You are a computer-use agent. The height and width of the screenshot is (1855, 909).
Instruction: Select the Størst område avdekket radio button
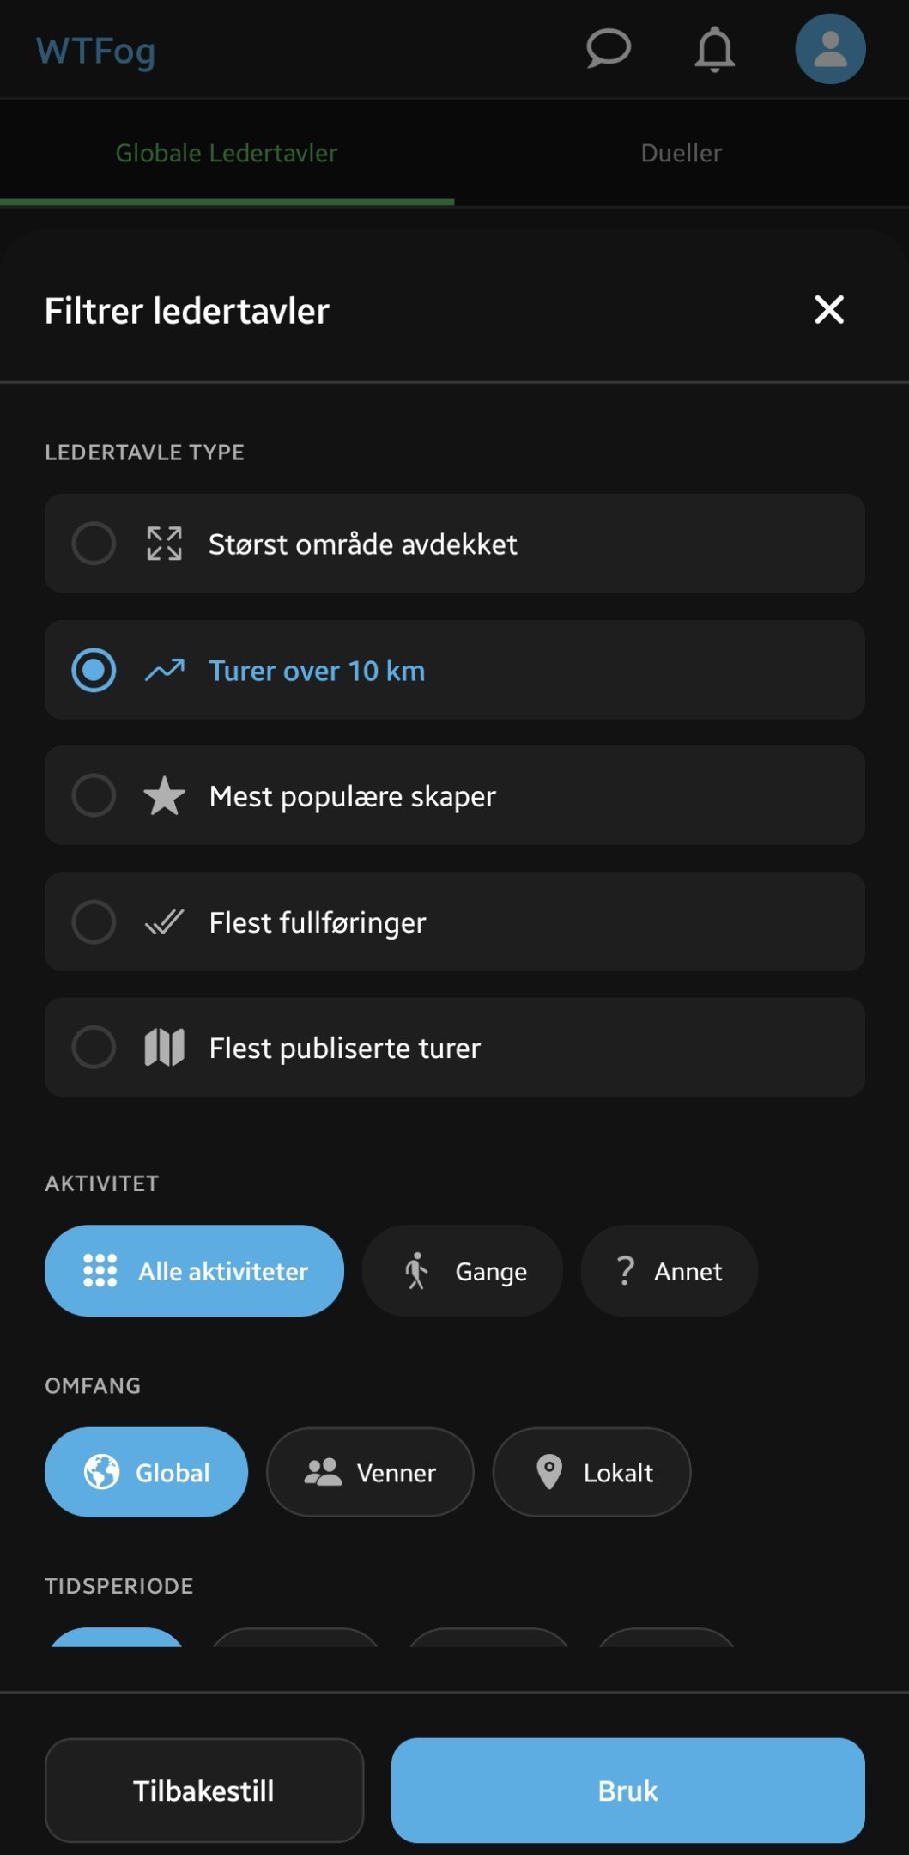[94, 544]
